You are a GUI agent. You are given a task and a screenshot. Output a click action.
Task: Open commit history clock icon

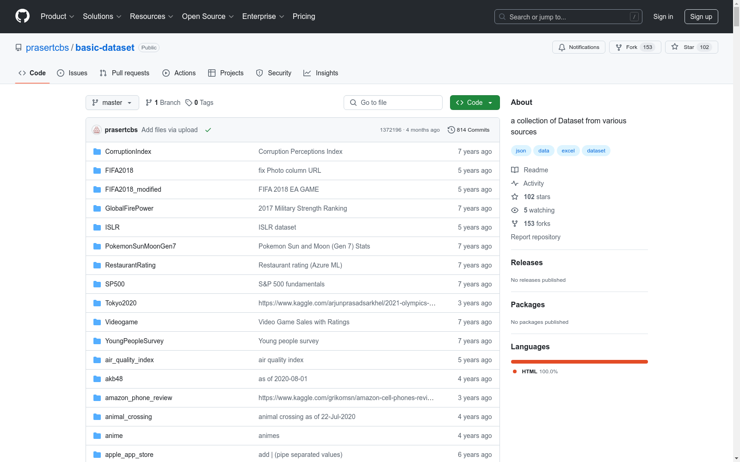451,130
